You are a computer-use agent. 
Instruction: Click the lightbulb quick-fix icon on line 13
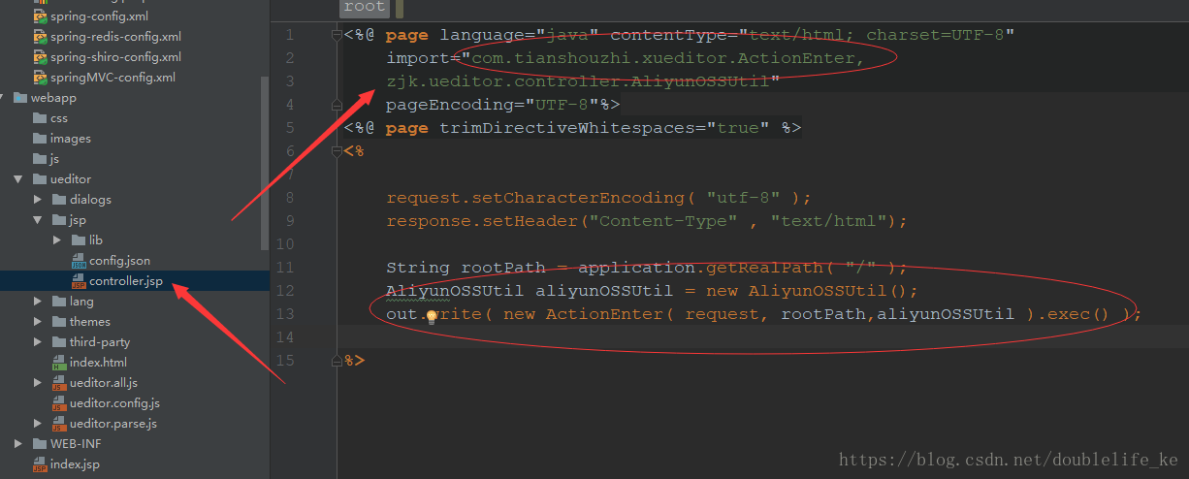pos(433,315)
